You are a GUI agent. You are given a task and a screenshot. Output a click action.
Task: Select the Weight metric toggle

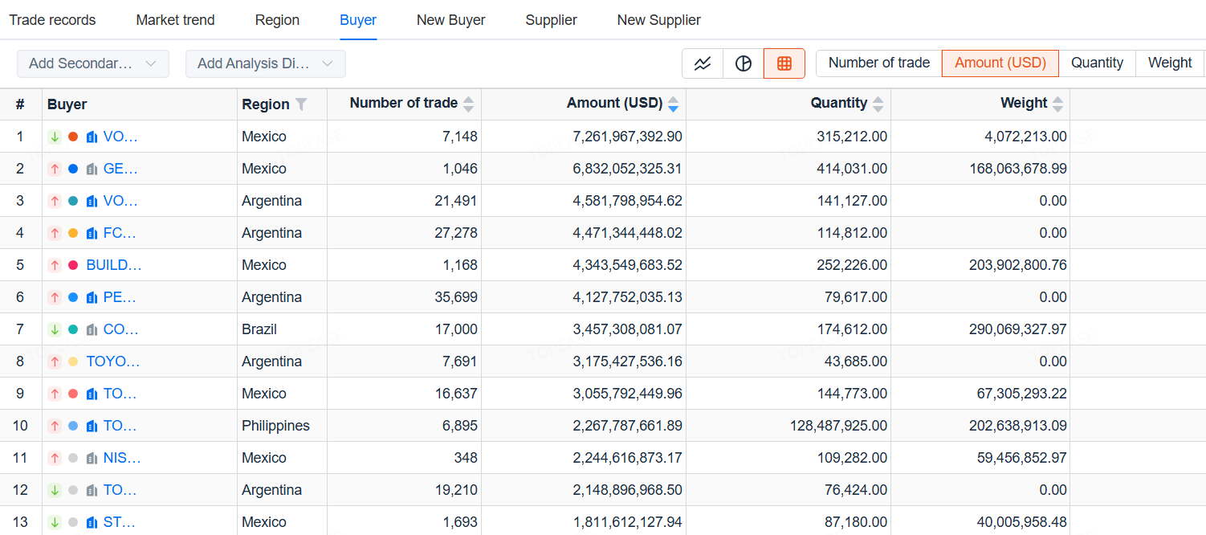click(1170, 63)
